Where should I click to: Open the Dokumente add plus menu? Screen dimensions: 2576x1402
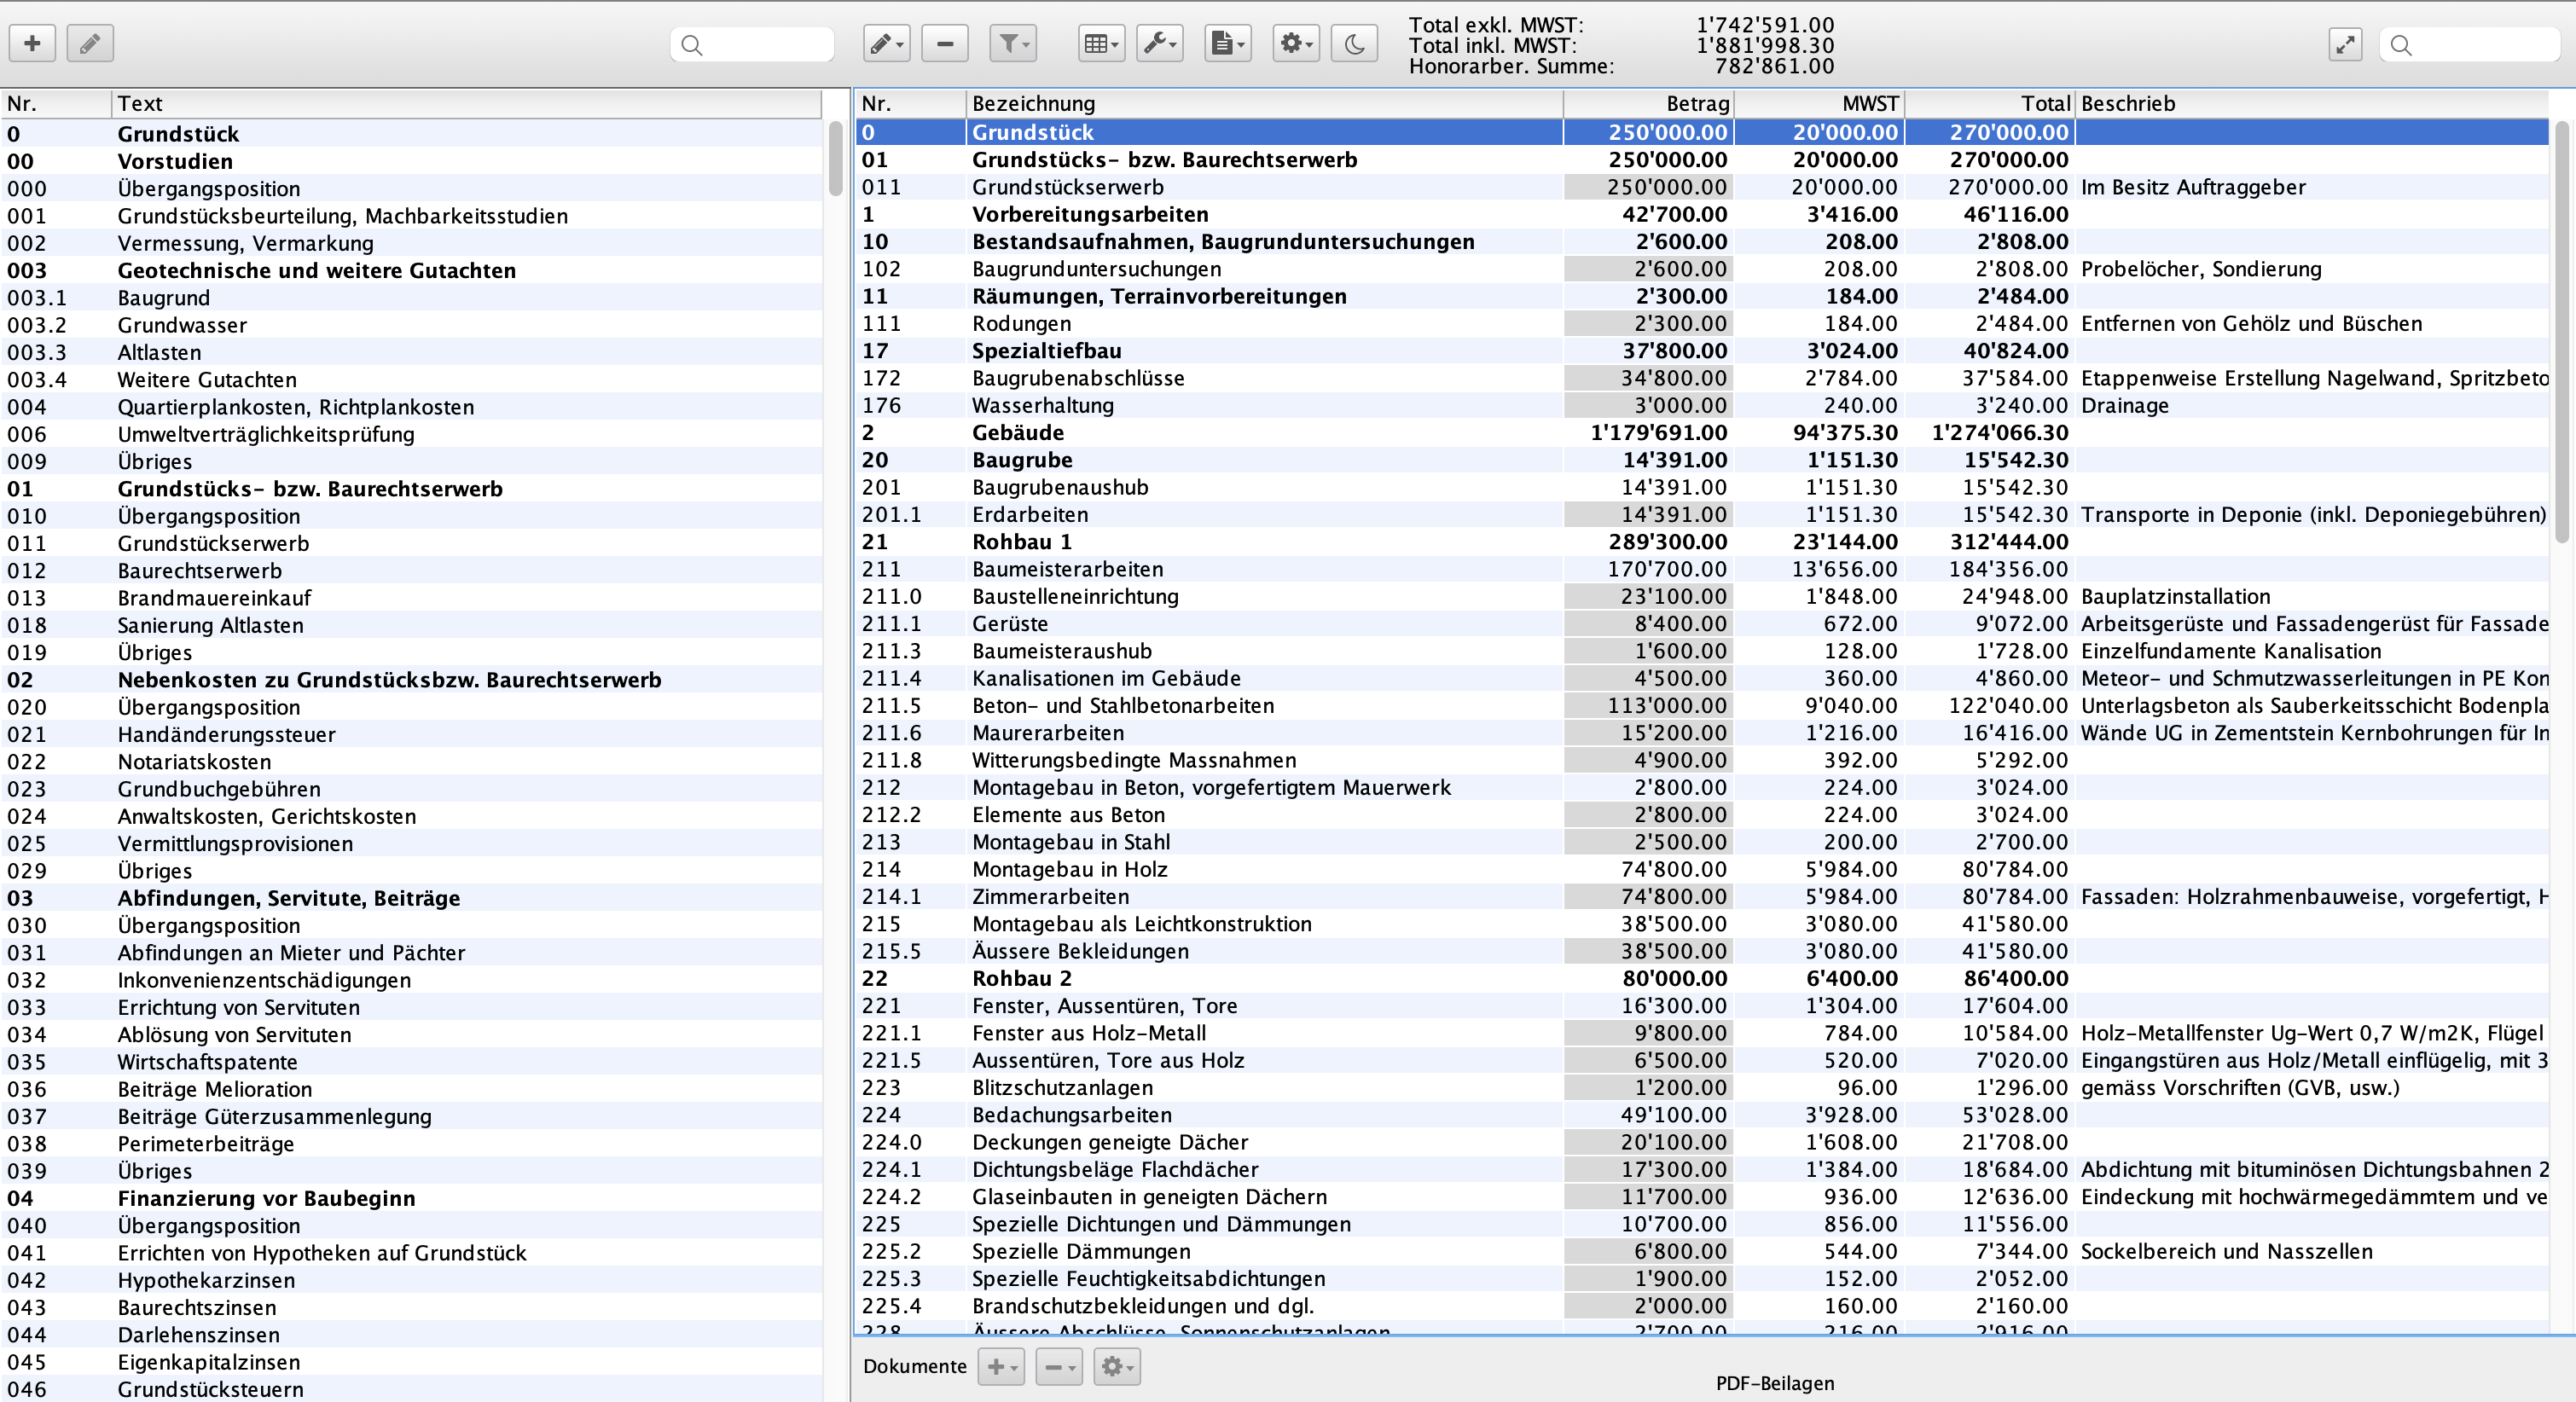click(x=1000, y=1366)
